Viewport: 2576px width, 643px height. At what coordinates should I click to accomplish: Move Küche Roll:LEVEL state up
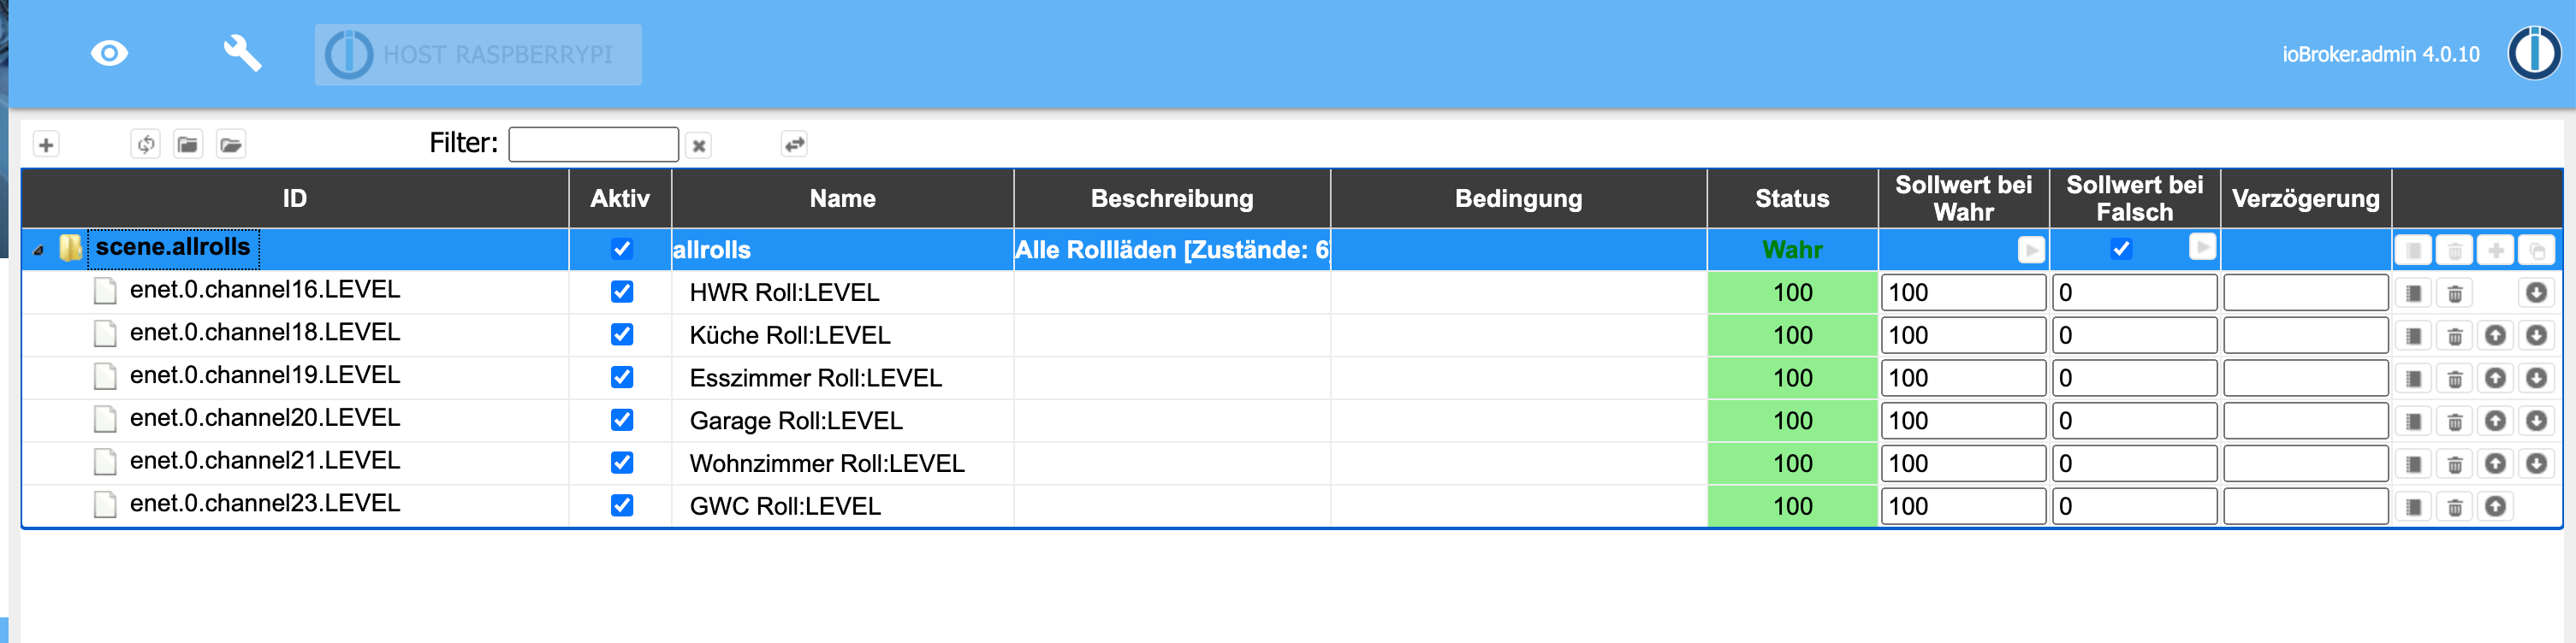pyautogui.click(x=2495, y=335)
